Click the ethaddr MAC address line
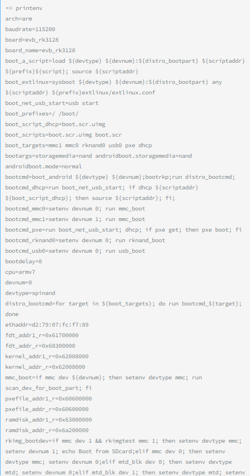The image size is (250, 476). pos(47,325)
